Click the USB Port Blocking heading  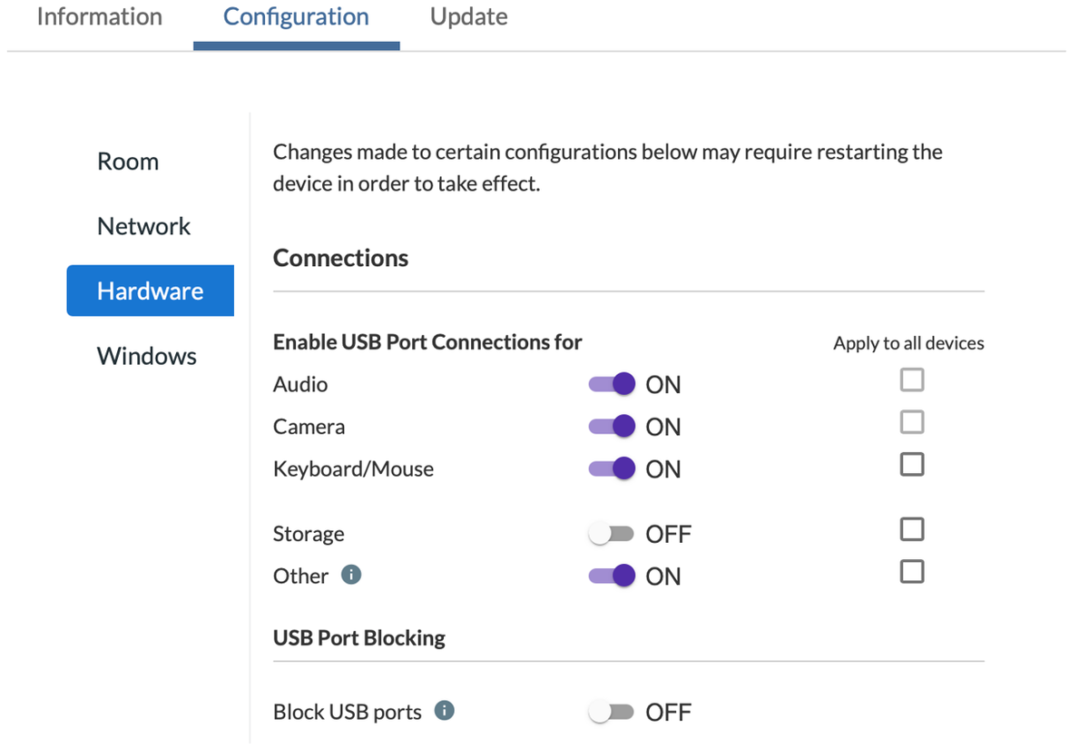[x=359, y=638]
